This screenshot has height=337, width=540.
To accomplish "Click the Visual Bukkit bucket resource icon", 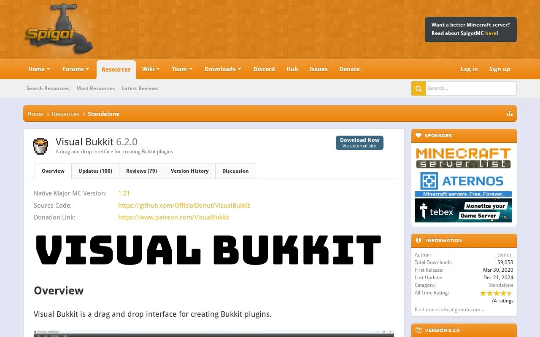I will (40, 146).
